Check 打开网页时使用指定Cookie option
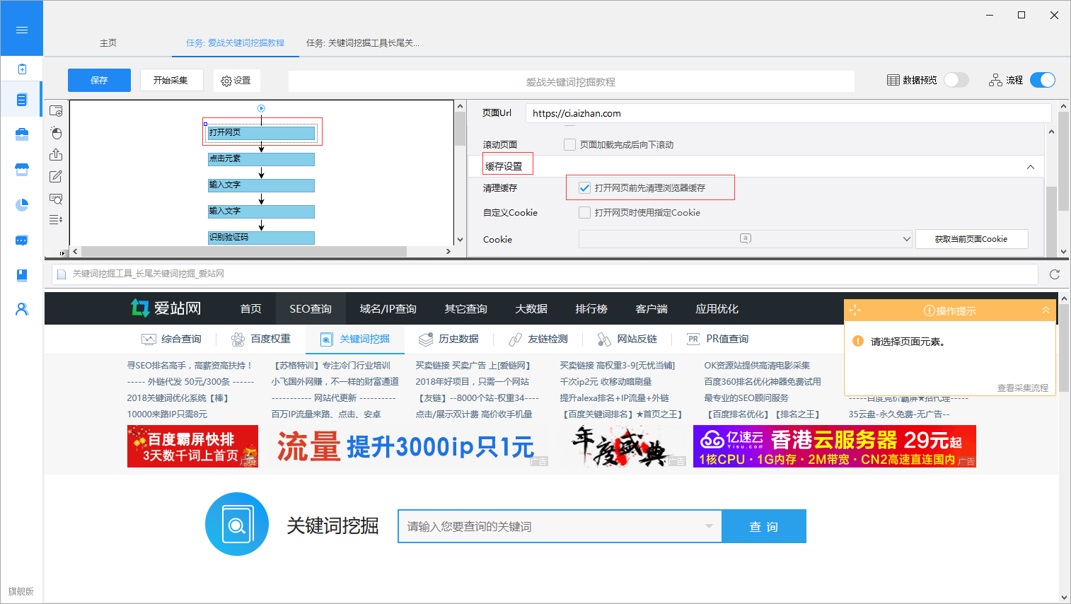The image size is (1071, 604). (584, 212)
